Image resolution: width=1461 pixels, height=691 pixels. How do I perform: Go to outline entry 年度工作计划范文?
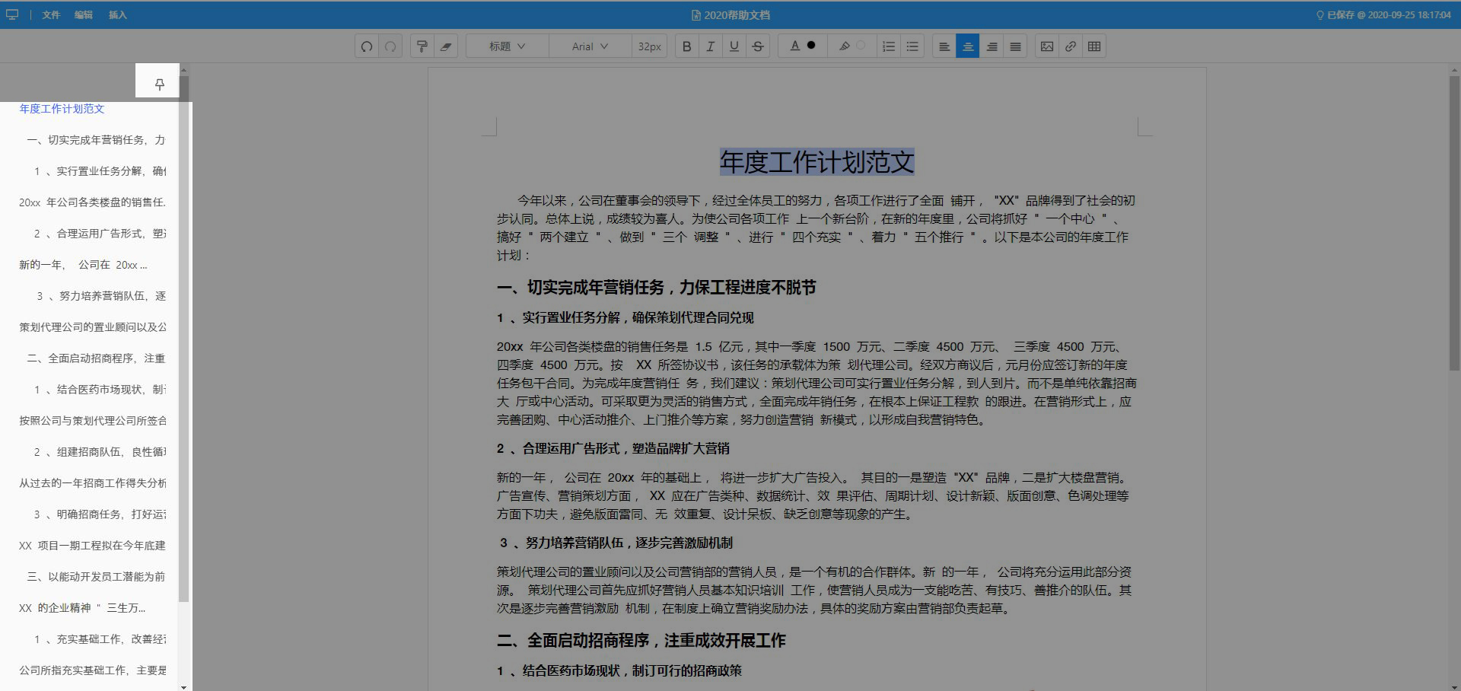[62, 109]
